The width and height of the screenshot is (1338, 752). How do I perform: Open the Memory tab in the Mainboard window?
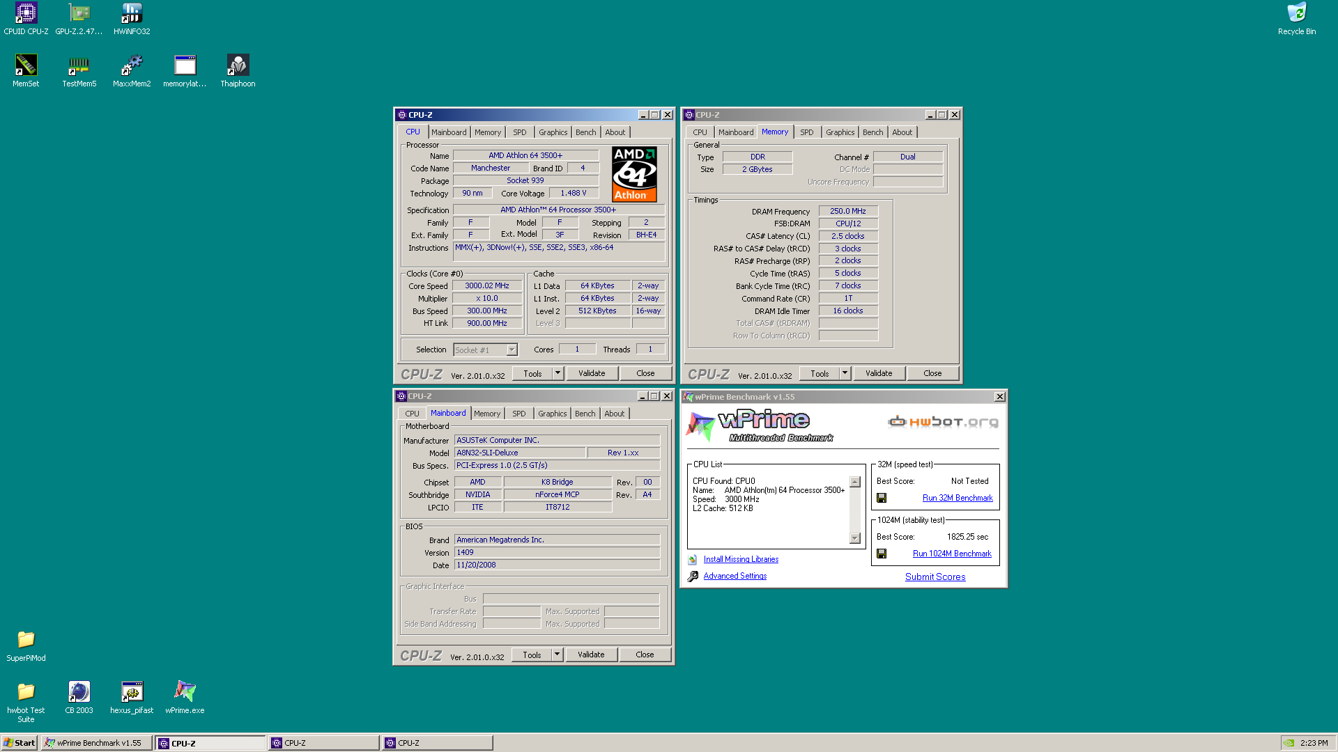(487, 414)
